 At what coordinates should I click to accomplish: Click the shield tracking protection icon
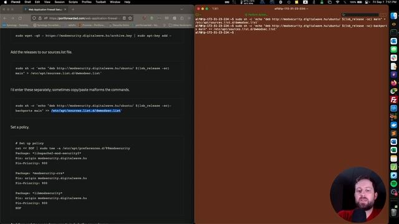pyautogui.click(x=34, y=18)
